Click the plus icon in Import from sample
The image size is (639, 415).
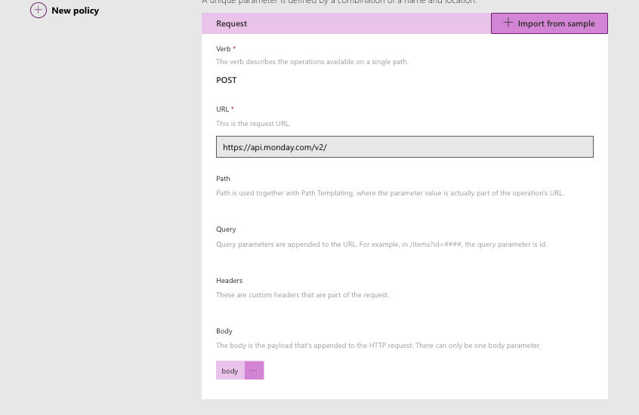click(x=508, y=23)
